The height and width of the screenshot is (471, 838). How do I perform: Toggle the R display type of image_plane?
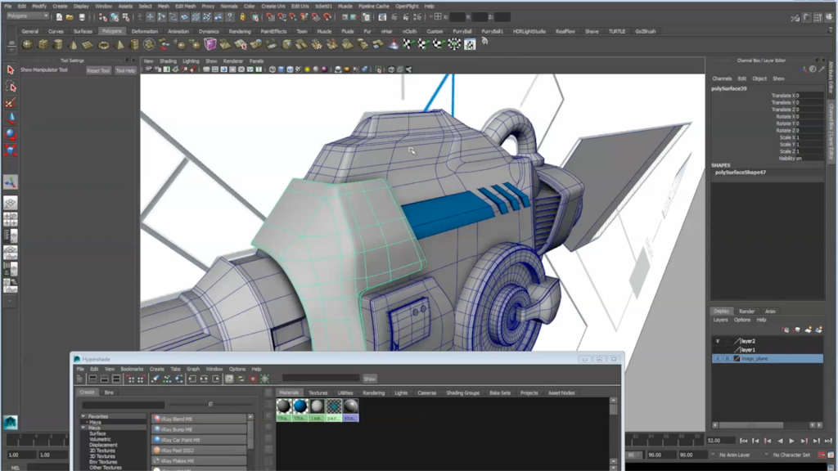728,359
